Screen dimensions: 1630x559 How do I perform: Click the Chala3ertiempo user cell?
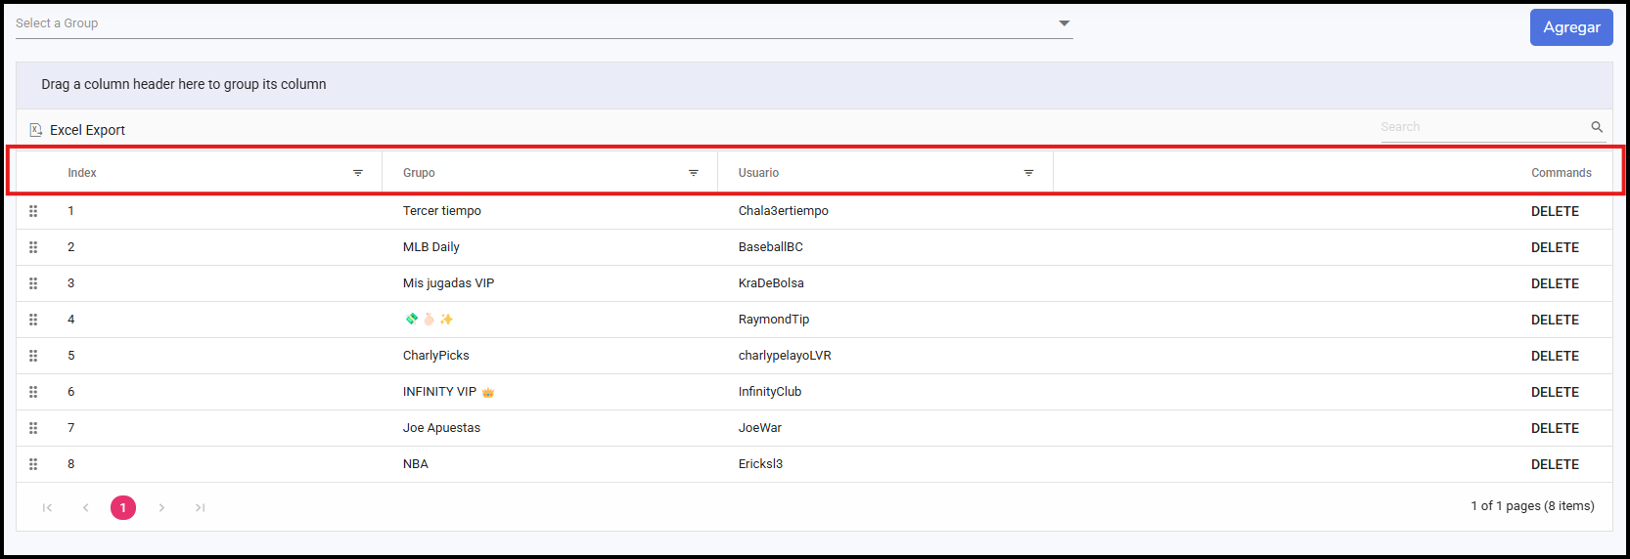coord(784,211)
